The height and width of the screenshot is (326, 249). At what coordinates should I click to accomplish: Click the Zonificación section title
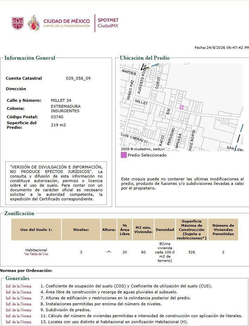click(x=19, y=213)
